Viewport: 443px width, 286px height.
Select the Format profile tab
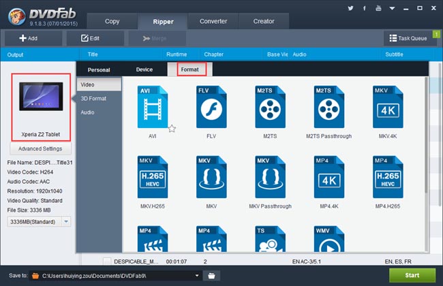(190, 69)
